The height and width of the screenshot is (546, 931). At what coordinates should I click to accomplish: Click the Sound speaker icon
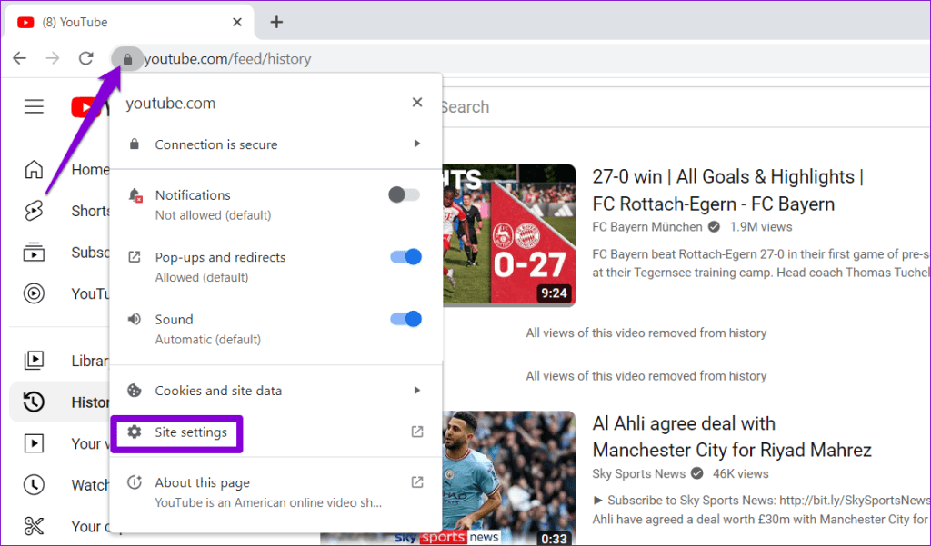(135, 319)
